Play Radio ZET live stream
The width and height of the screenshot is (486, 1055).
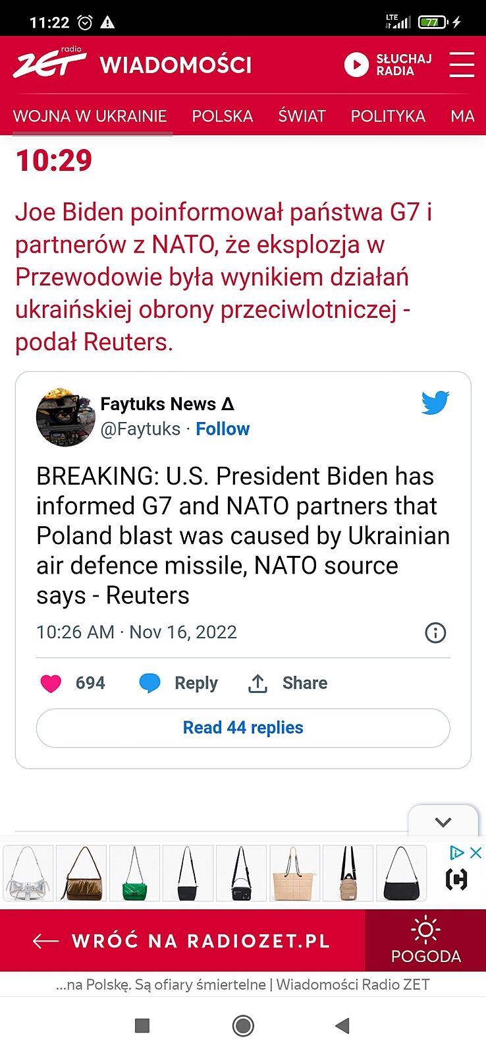(356, 65)
